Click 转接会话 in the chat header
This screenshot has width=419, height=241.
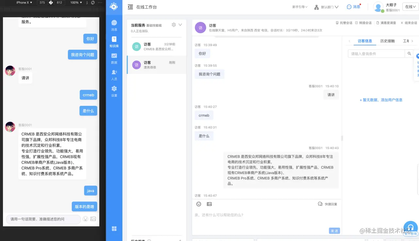click(x=363, y=23)
